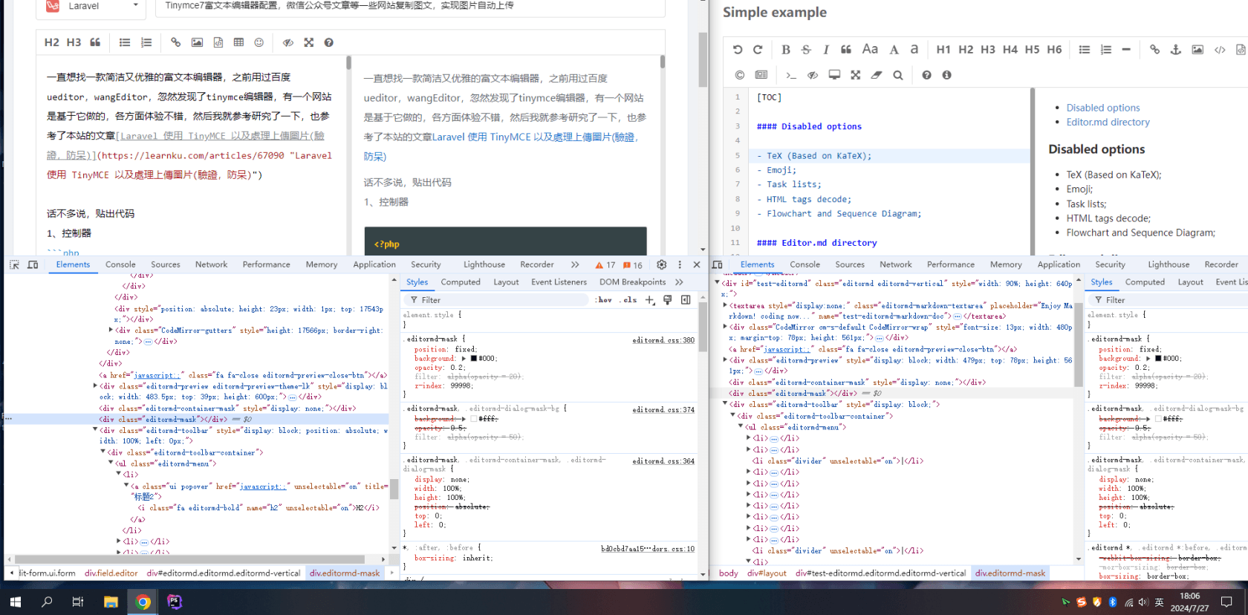Open Lighthouse tab in right DevTools

[x=1169, y=264]
